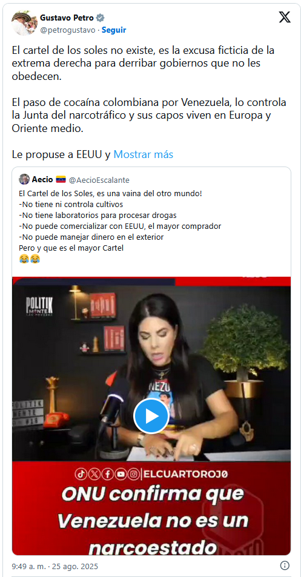Click the Aecio display name

pos(42,180)
